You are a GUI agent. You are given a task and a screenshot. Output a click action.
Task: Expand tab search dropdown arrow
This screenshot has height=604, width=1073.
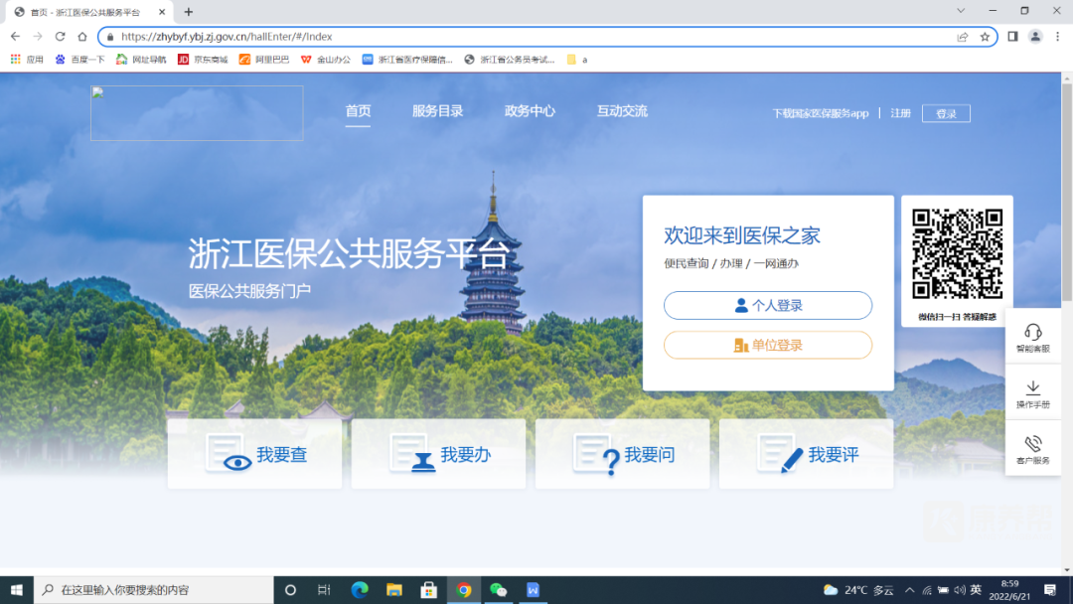pos(961,10)
